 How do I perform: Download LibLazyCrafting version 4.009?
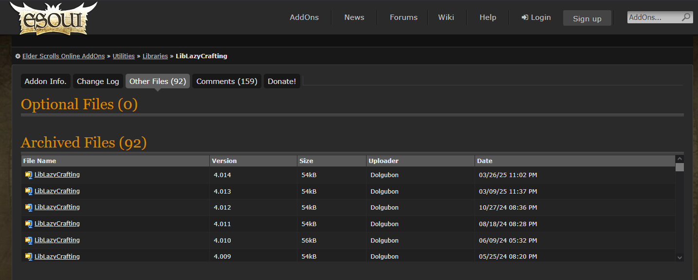57,257
